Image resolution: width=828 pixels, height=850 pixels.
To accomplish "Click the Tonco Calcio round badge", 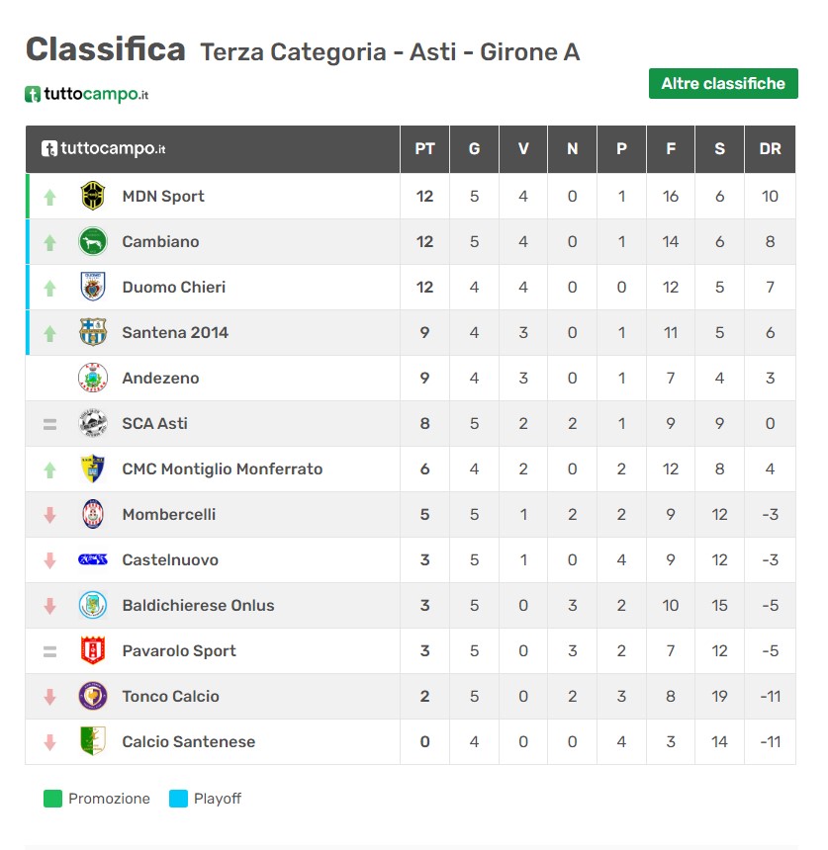I will [x=93, y=696].
